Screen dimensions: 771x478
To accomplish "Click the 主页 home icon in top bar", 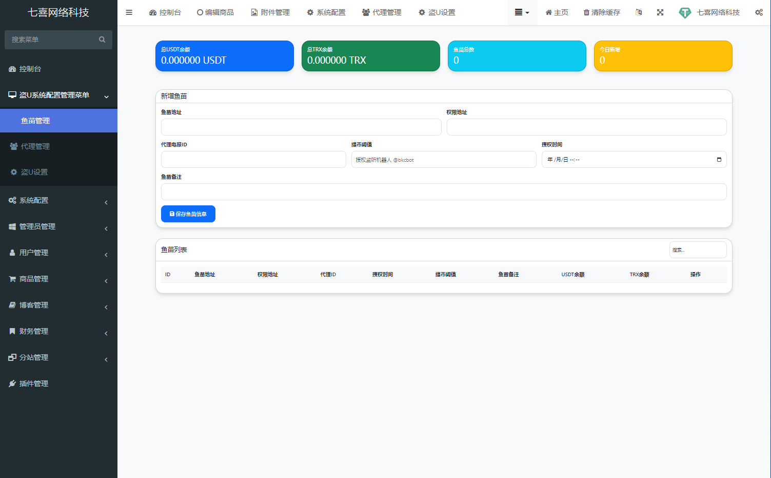I will point(548,12).
